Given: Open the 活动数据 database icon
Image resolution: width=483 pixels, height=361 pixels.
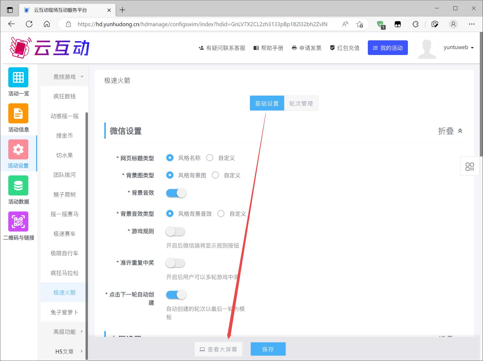Looking at the screenshot, I should [x=18, y=185].
